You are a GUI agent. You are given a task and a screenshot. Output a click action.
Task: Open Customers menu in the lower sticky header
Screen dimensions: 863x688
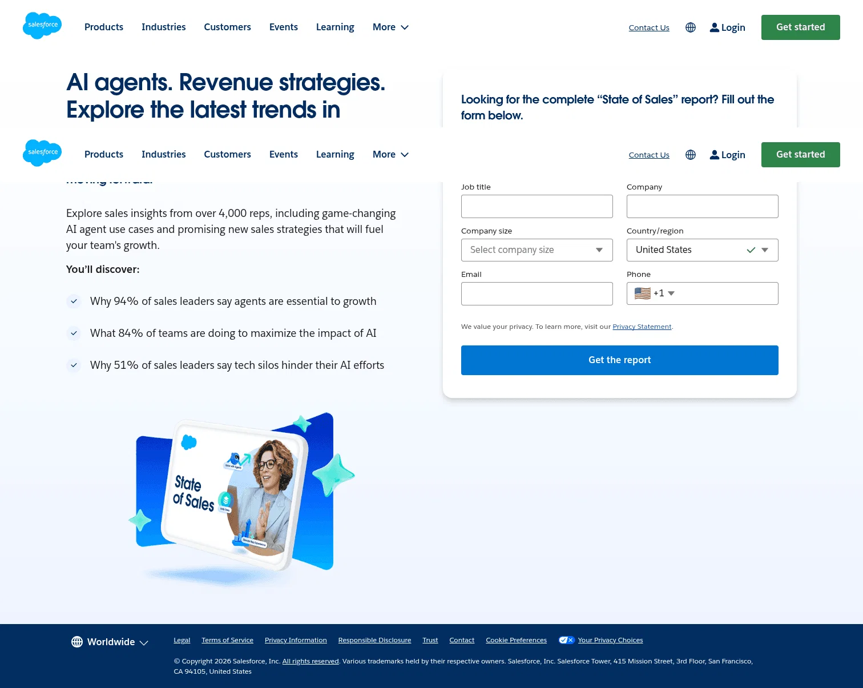click(228, 154)
